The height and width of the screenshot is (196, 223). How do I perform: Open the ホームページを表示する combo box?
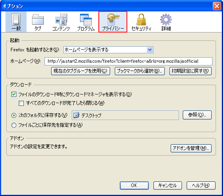tap(108, 50)
